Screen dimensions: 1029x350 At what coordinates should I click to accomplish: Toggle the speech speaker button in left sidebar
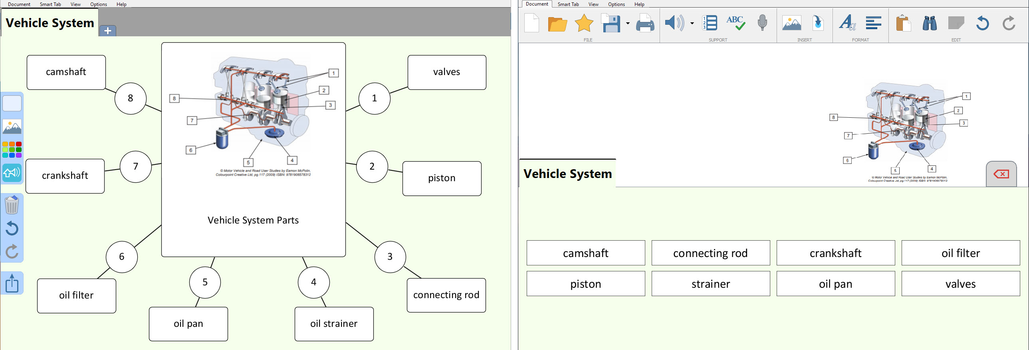click(x=12, y=173)
